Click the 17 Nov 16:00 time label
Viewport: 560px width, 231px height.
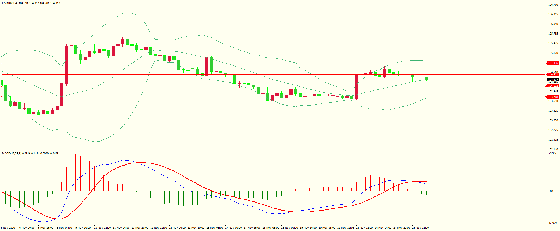[252, 228]
